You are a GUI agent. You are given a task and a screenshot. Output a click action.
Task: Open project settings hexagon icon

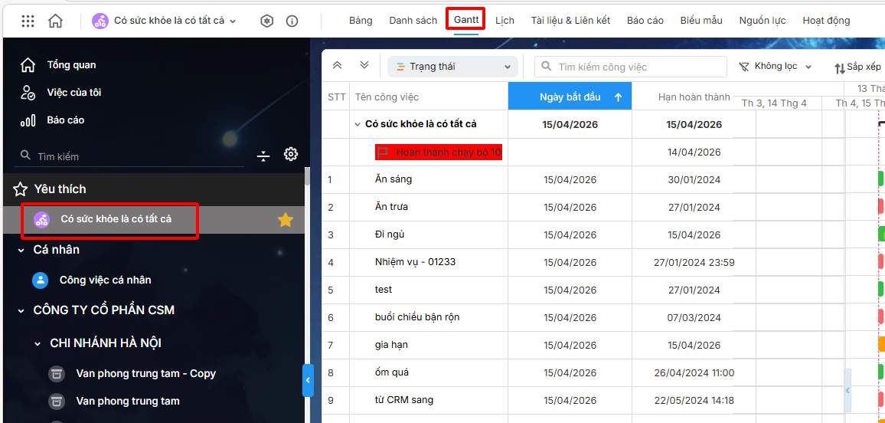tap(266, 21)
